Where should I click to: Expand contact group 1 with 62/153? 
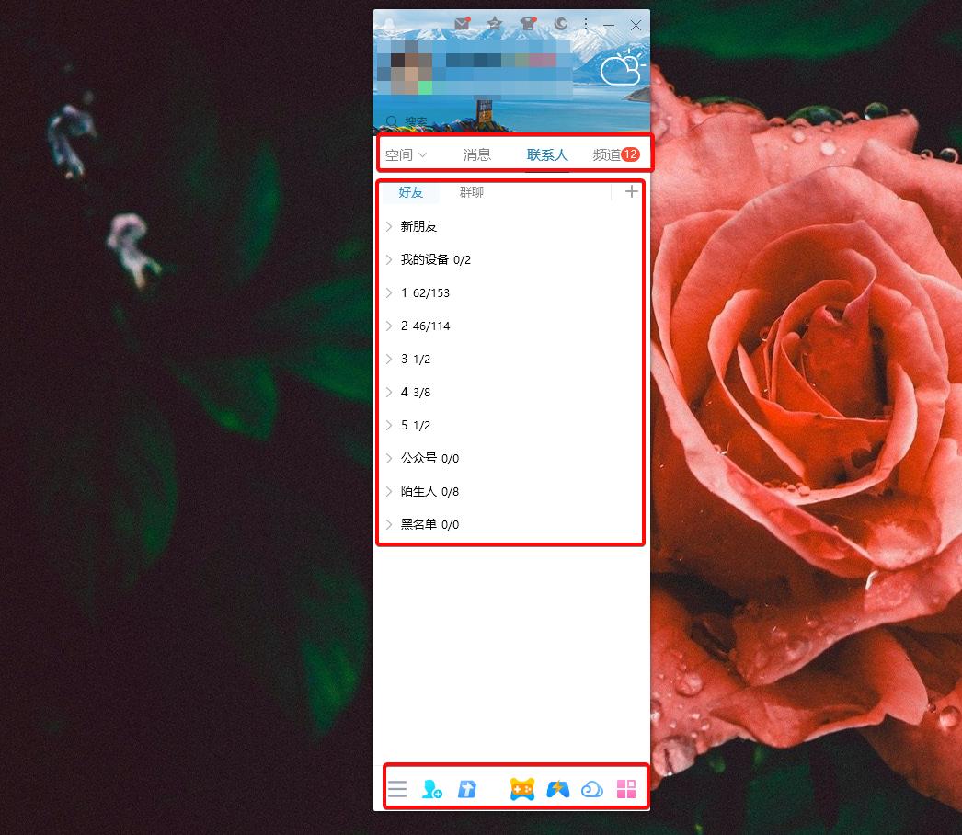[425, 293]
